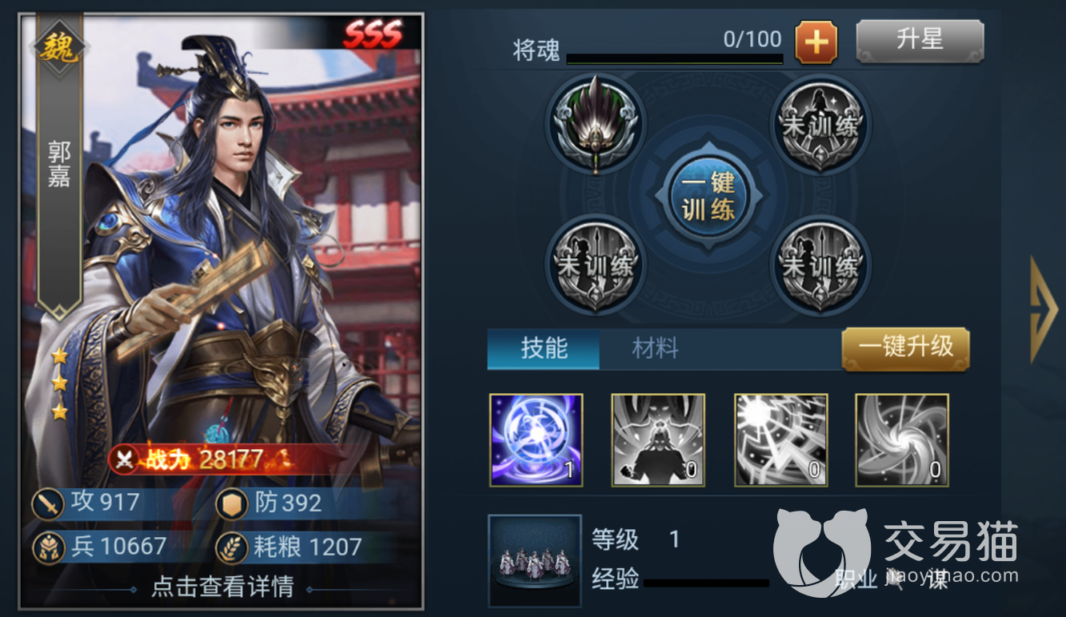Switch to the 材料 tab
Image resolution: width=1066 pixels, height=617 pixels.
(655, 348)
